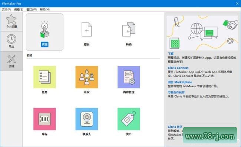The width and height of the screenshot is (241, 147).
Task: Click the 空白 label under blank document
Action: (x=87, y=44)
